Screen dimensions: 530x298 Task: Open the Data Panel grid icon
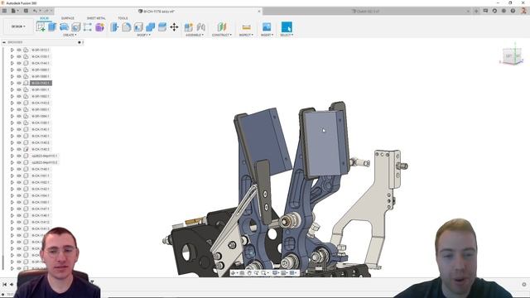click(4, 11)
